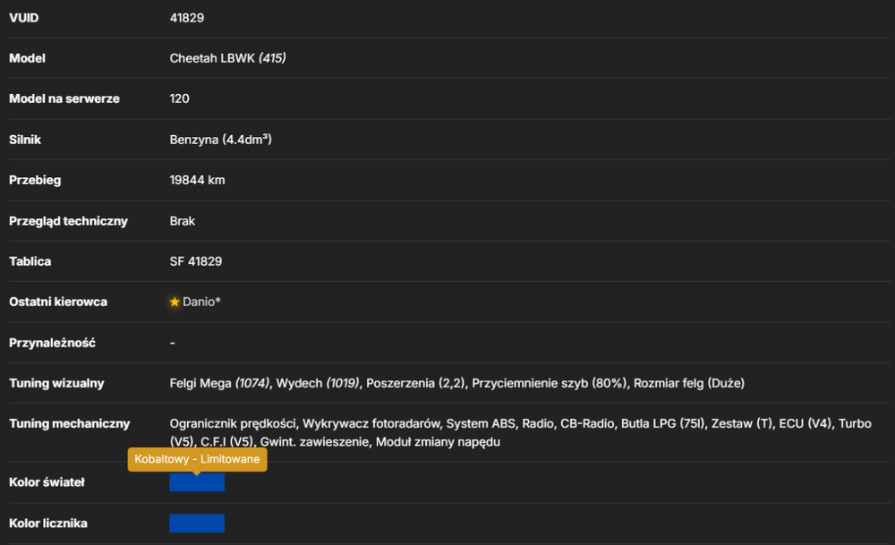The width and height of the screenshot is (895, 545).
Task: Click the Przegląd techniczny value Brak
Action: 182,221
